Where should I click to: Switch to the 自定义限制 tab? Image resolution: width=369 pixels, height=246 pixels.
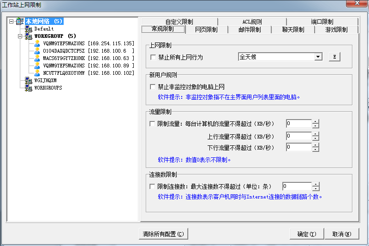click(179, 22)
